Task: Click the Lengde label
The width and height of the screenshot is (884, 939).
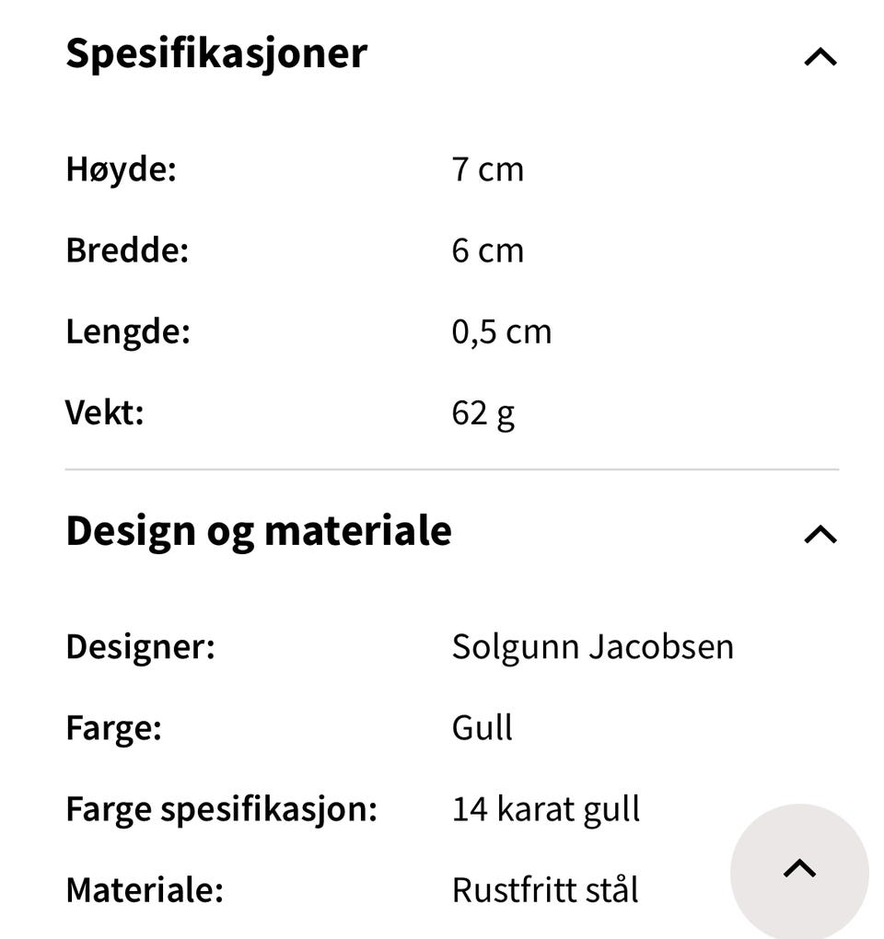Action: 128,332
